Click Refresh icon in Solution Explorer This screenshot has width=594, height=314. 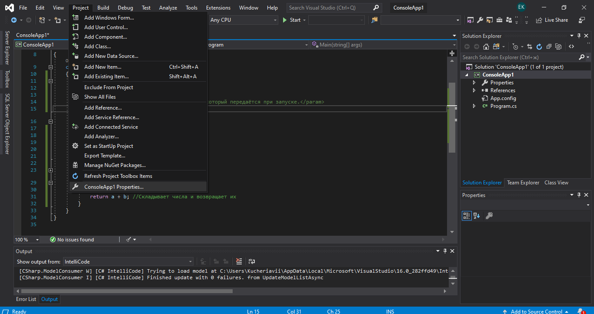539,47
